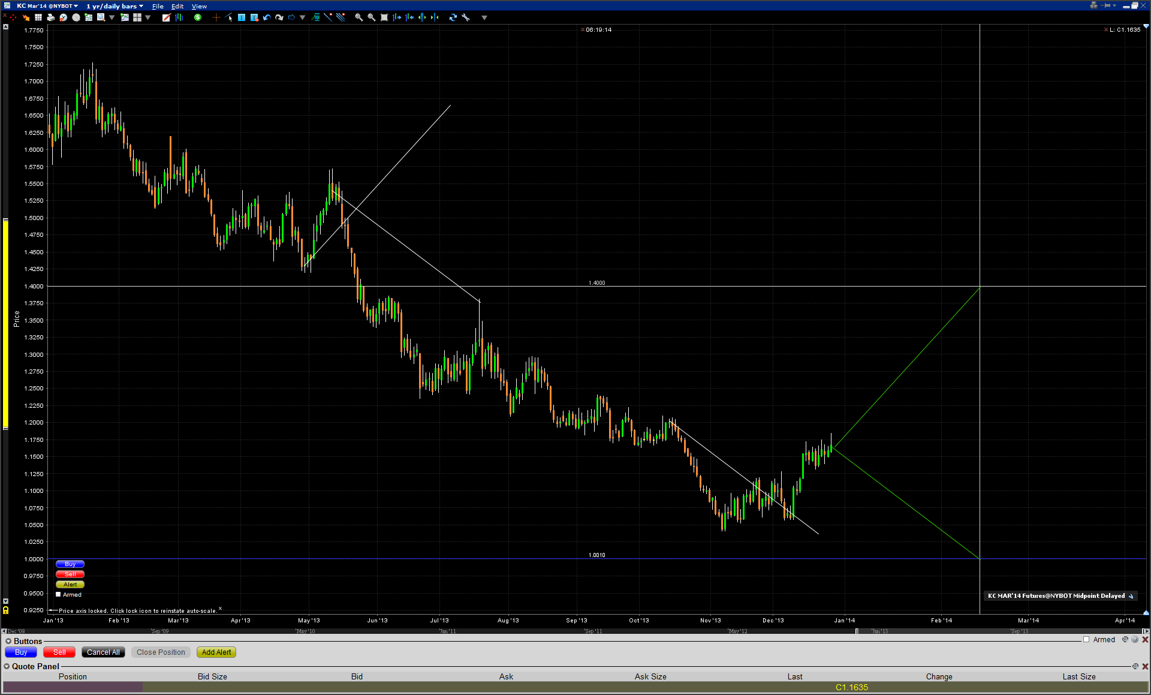The height and width of the screenshot is (695, 1151).
Task: Select the blue T text annotation tool
Action: click(x=242, y=17)
